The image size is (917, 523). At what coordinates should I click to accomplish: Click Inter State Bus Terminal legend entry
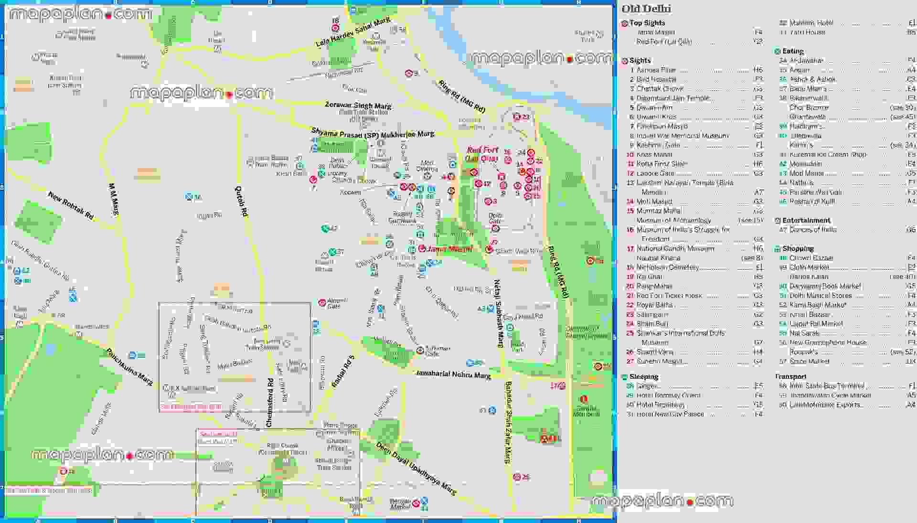point(847,386)
